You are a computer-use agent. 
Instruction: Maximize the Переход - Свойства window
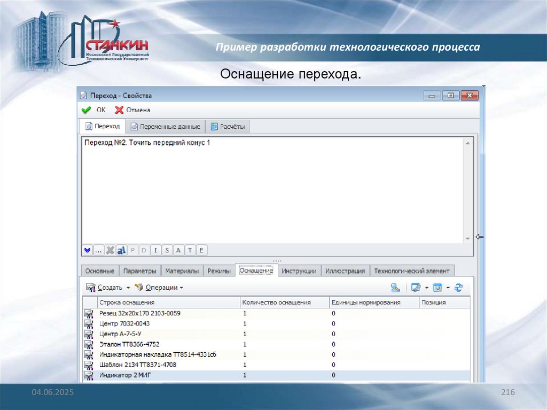tap(451, 95)
